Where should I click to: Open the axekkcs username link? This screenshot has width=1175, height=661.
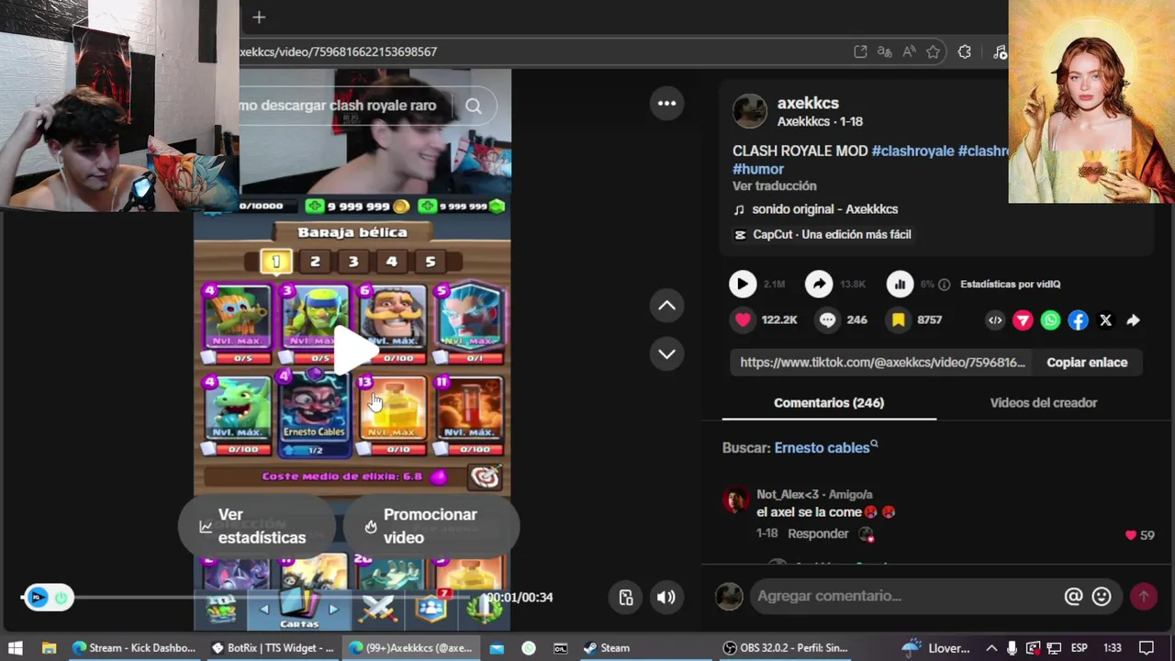pyautogui.click(x=808, y=104)
